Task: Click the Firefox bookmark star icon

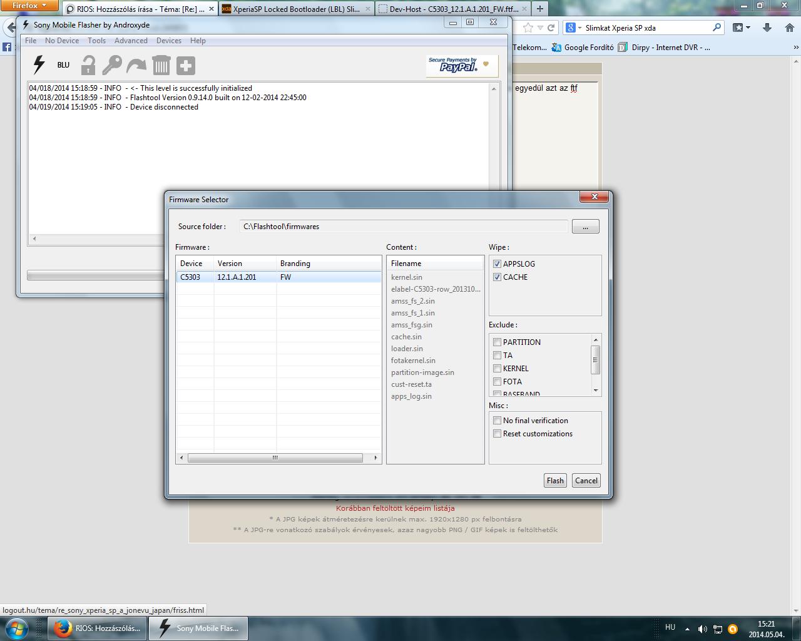Action: point(528,28)
